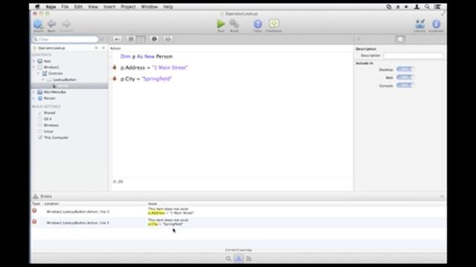Collapse the Window1 tree item

point(34,67)
